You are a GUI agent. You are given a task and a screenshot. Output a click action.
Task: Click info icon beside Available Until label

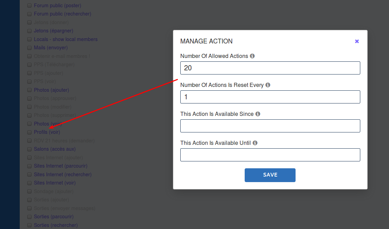(x=255, y=143)
